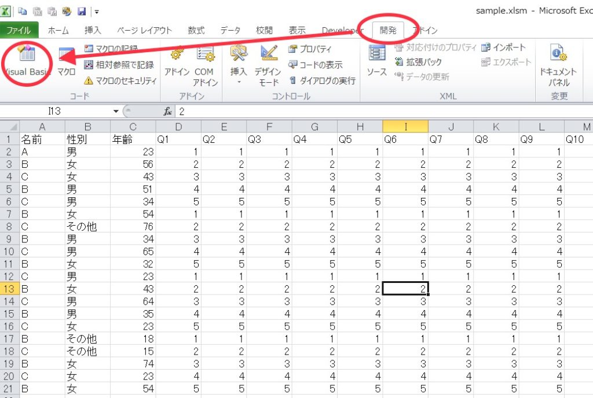Open マクロのセキュリティ settings
Viewport: 593px width, 398px height.
[x=120, y=80]
